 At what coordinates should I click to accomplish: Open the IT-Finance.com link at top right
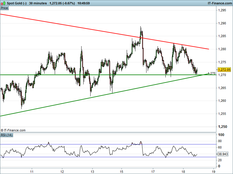point(220,3)
